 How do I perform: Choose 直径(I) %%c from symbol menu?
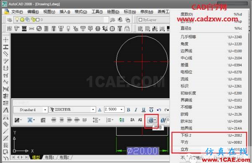(211, 28)
